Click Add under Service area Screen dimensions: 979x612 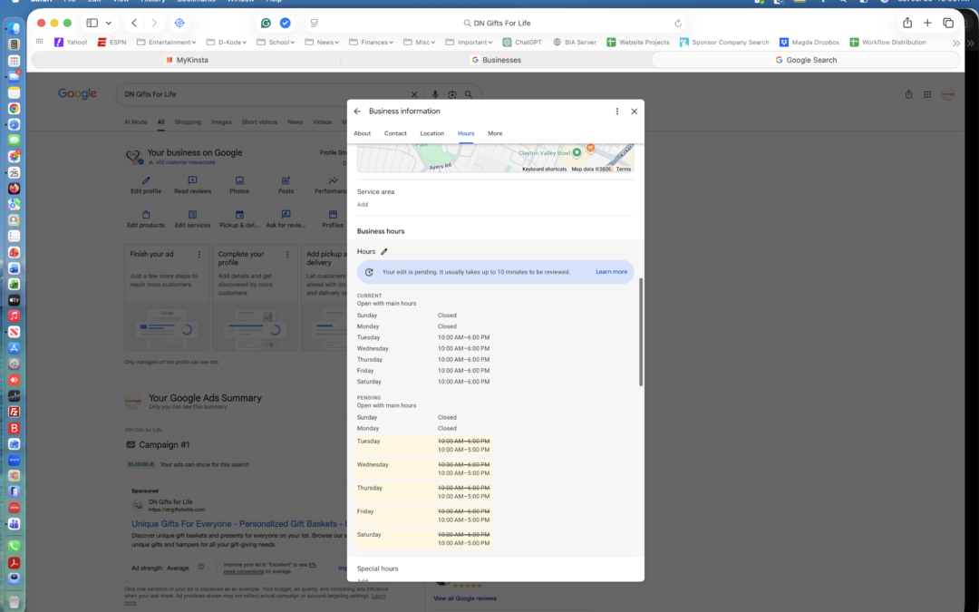tap(363, 205)
